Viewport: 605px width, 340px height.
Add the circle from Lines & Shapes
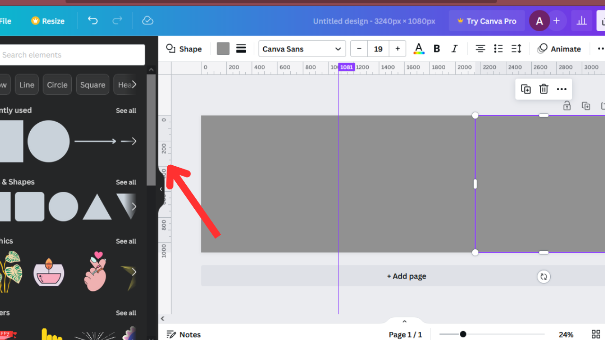(63, 206)
